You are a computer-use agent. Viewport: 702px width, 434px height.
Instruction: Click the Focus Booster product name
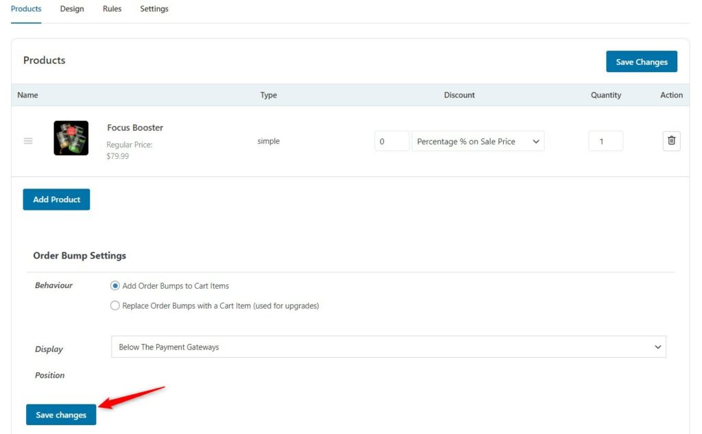click(135, 128)
